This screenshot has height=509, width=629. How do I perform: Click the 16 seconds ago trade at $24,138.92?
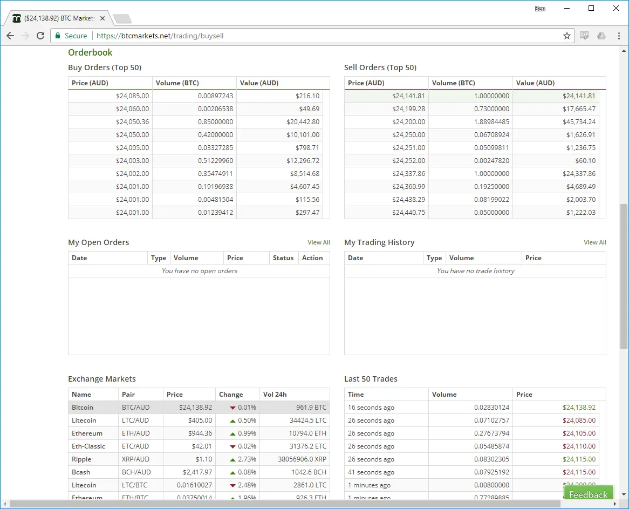[x=471, y=408]
